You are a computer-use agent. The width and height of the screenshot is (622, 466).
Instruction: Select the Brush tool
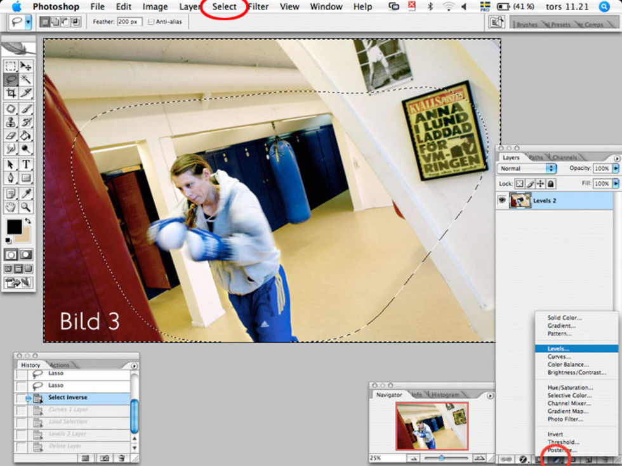(x=26, y=108)
